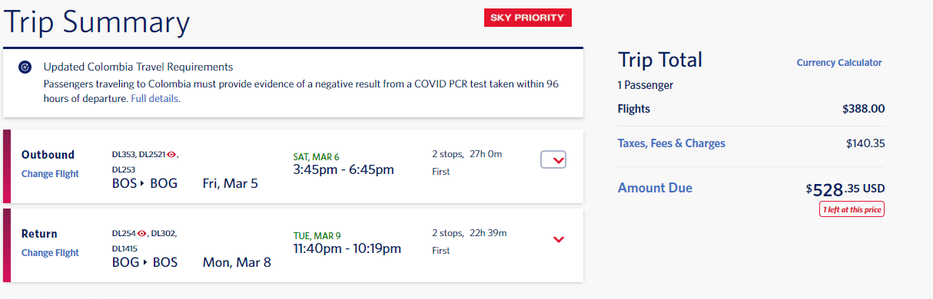Click the Amount Due label

coord(655,188)
